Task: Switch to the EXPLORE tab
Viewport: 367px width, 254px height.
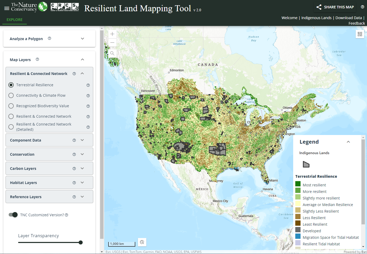Action: 14,20
